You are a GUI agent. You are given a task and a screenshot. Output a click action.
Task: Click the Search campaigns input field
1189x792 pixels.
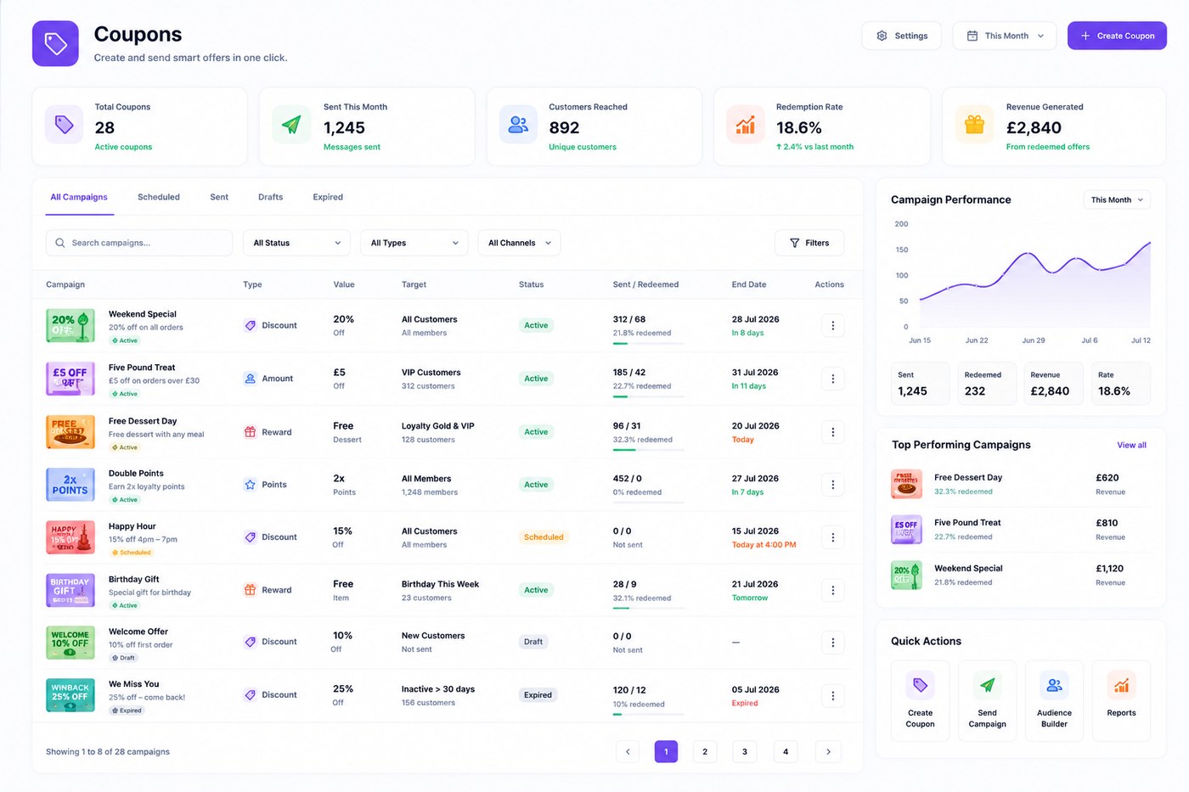139,243
